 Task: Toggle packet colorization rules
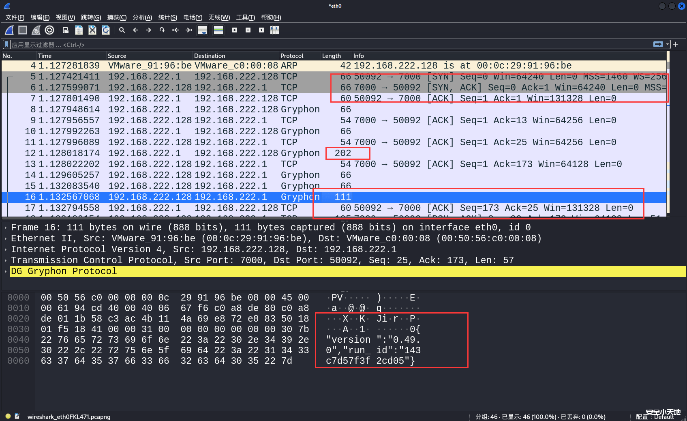click(x=218, y=30)
